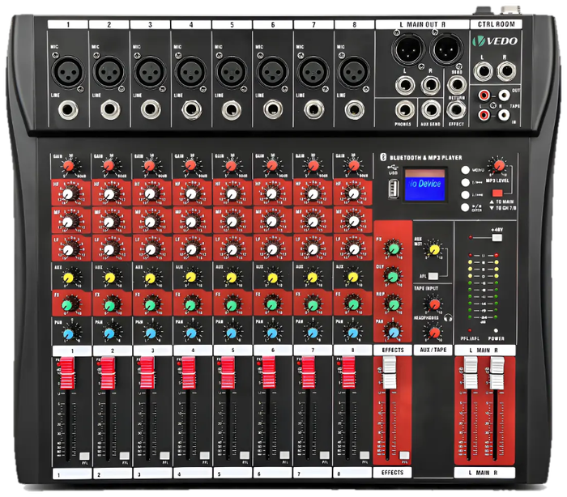The width and height of the screenshot is (567, 497).
Task: Toggle the PFL button on channel 6
Action: [x=284, y=455]
